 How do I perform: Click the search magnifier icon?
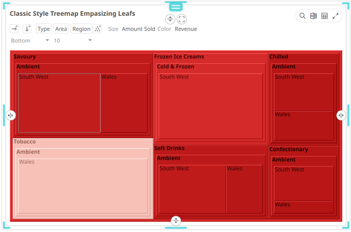(x=302, y=16)
